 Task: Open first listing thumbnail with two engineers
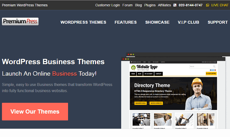click(x=141, y=119)
